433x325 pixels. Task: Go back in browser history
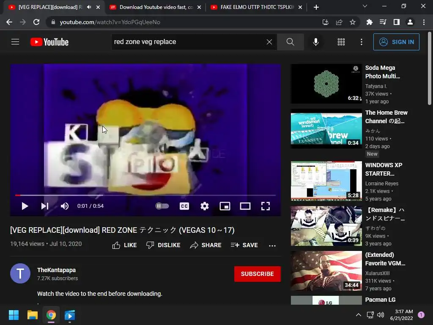(x=9, y=22)
